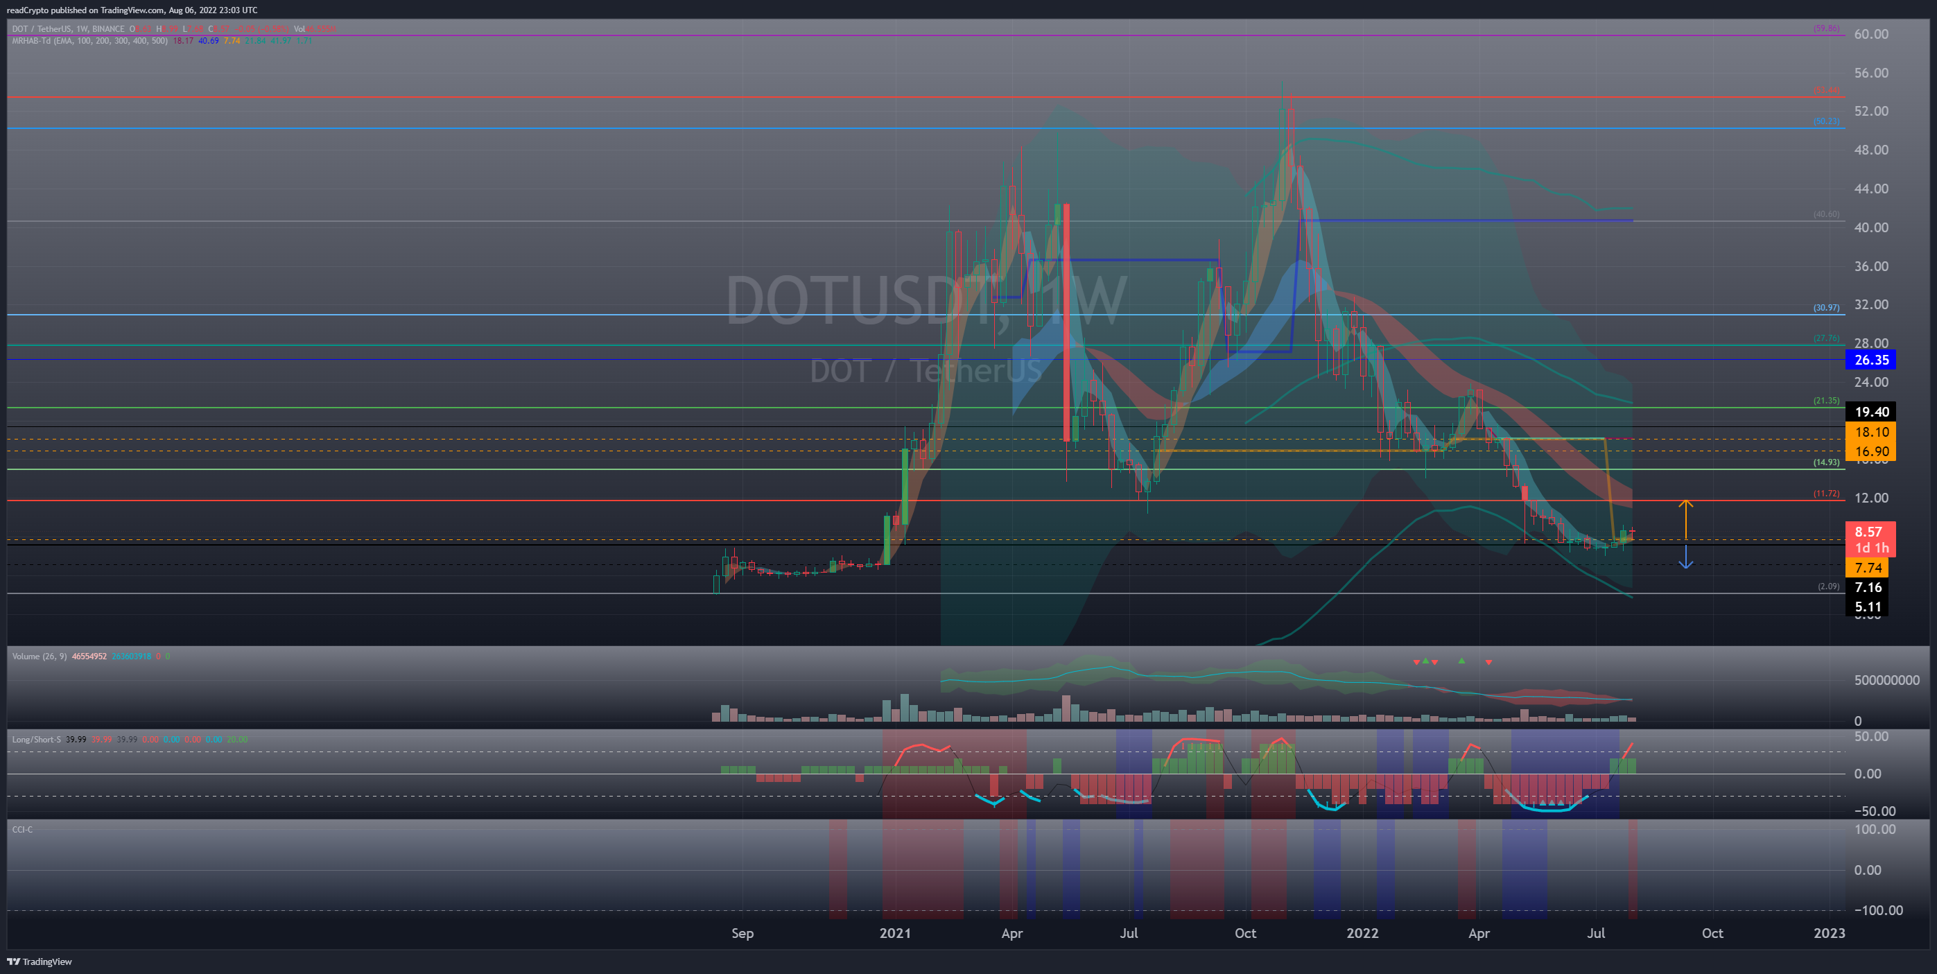Click the (14.93) horizontal line label
1937x974 pixels.
[x=1825, y=462]
